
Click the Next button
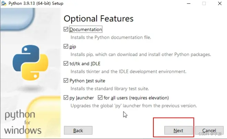[179, 130]
